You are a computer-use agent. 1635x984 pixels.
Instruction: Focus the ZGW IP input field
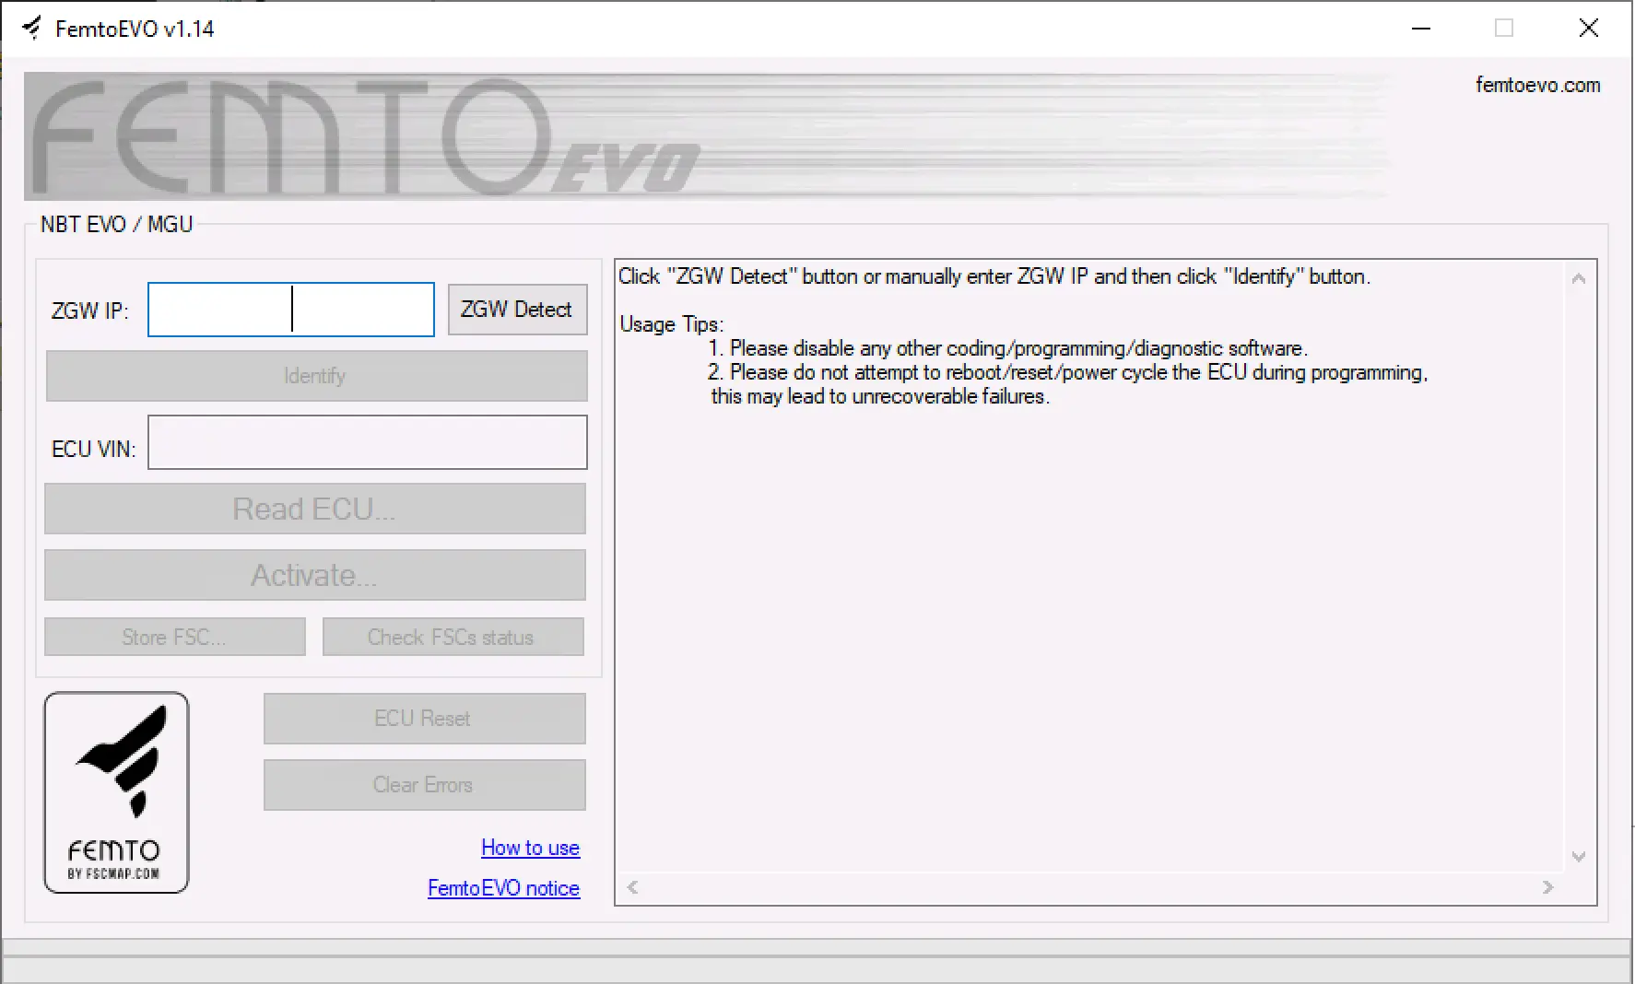click(x=291, y=310)
